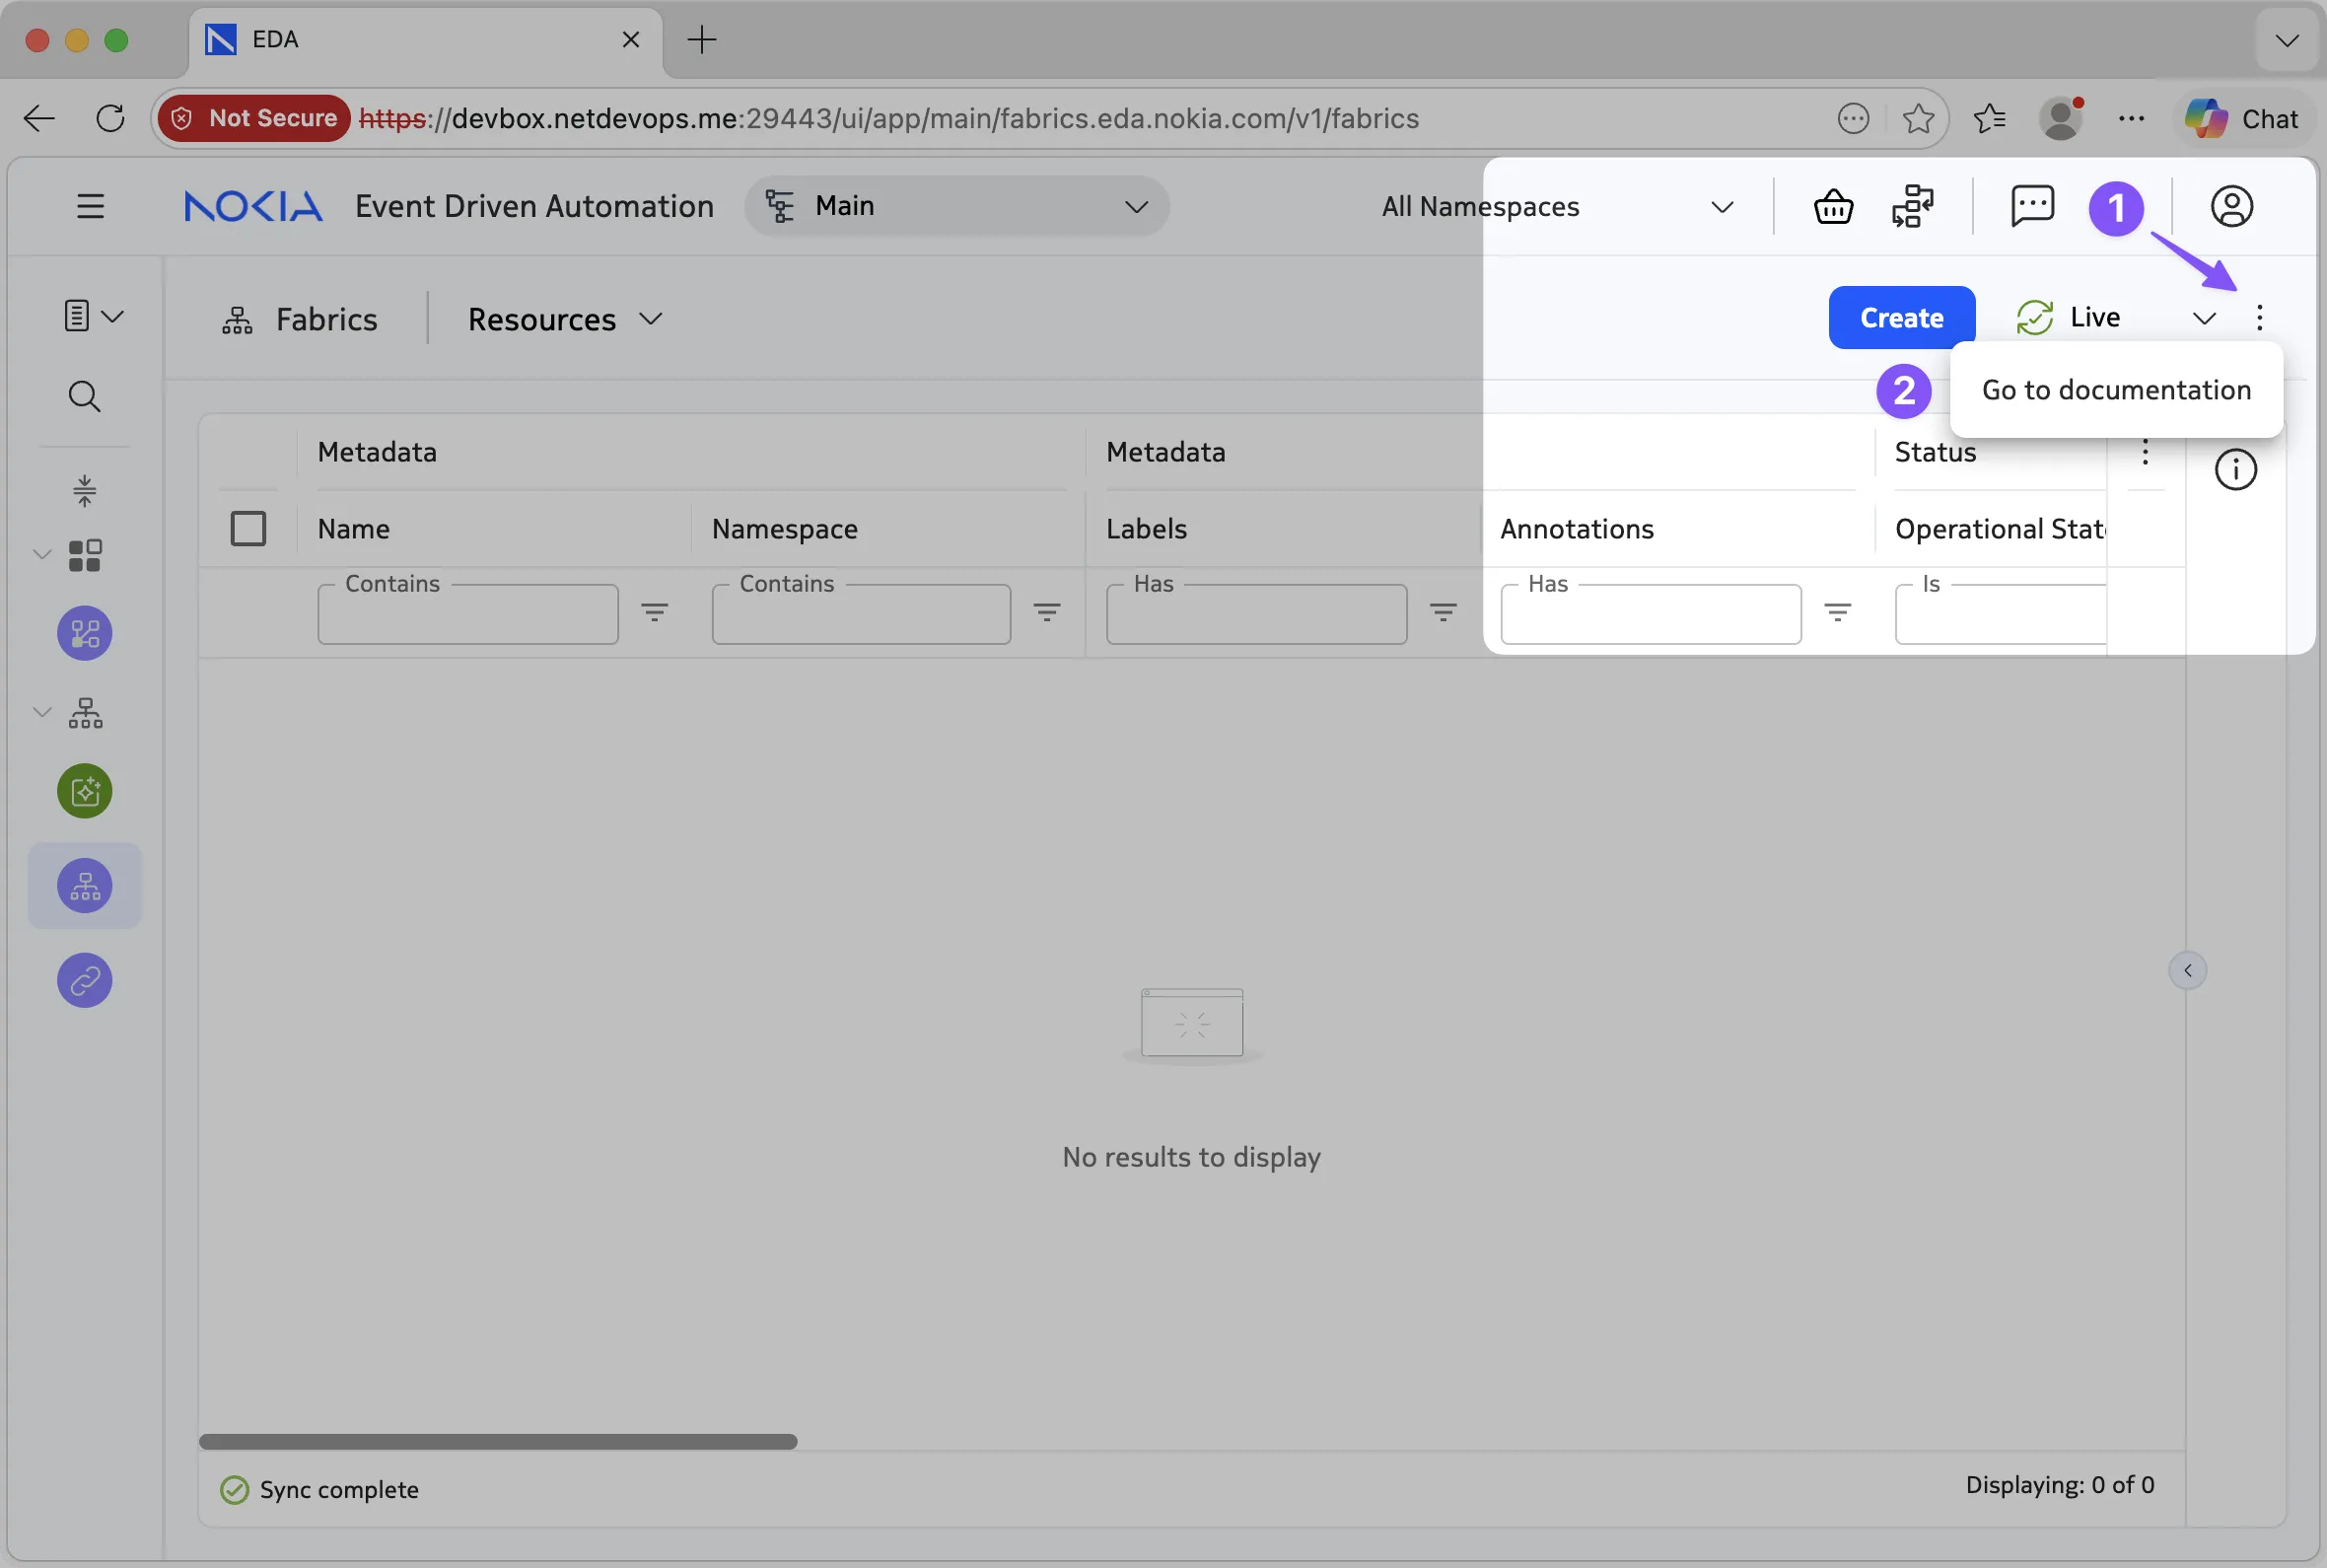Open the Annotations column filter options icon

1837,612
